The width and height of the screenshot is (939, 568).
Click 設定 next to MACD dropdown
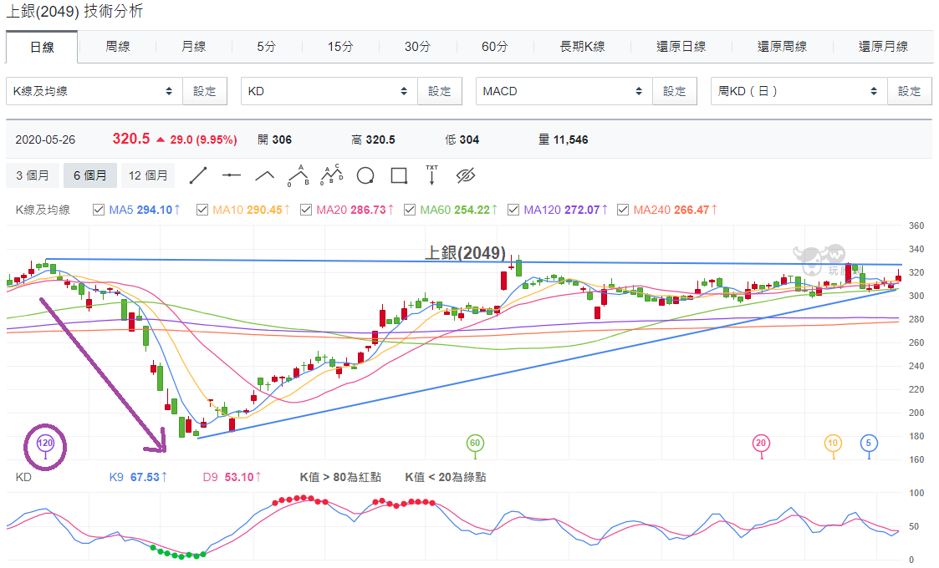[x=674, y=91]
